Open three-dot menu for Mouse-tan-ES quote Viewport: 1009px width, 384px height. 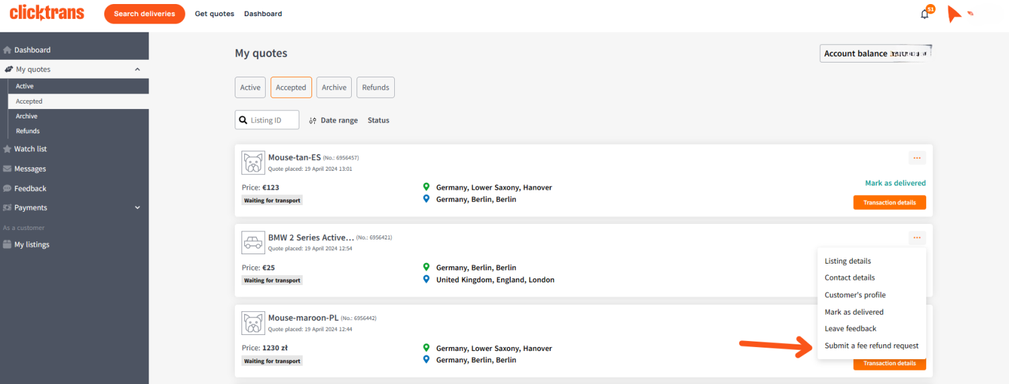coord(916,158)
